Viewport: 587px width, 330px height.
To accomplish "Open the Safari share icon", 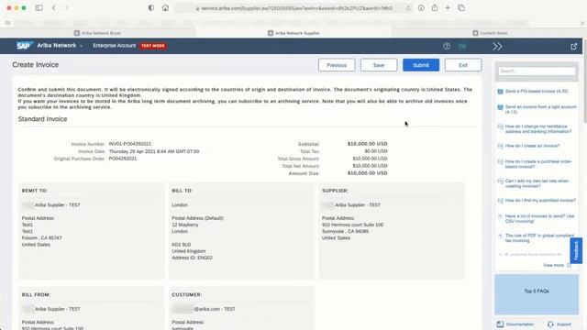I will (x=434, y=8).
